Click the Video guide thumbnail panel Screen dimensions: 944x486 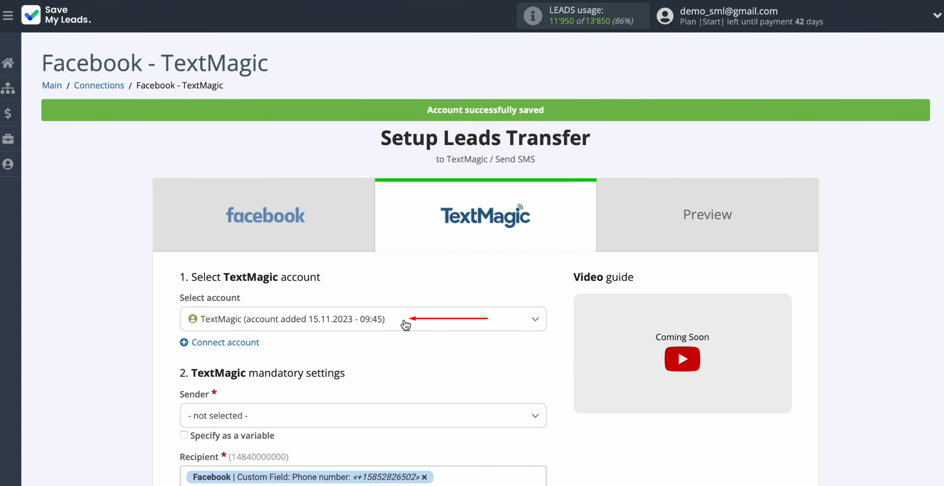(682, 353)
